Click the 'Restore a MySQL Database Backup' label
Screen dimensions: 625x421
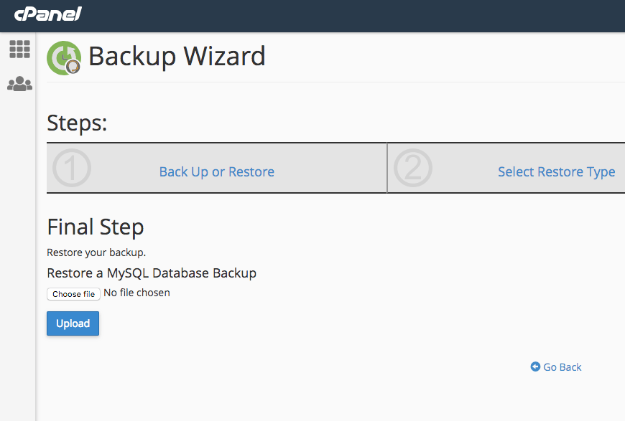click(152, 273)
